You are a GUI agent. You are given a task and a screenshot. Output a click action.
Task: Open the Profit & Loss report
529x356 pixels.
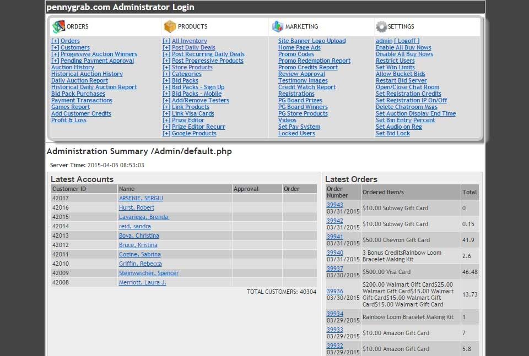coord(69,121)
